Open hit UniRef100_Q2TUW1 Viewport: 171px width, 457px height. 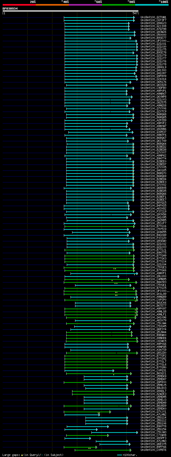153,17
